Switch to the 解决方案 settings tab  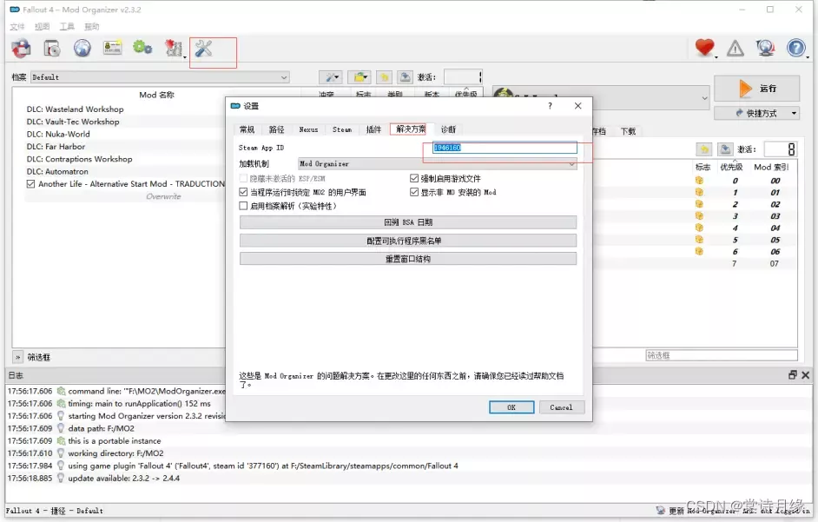click(x=411, y=129)
